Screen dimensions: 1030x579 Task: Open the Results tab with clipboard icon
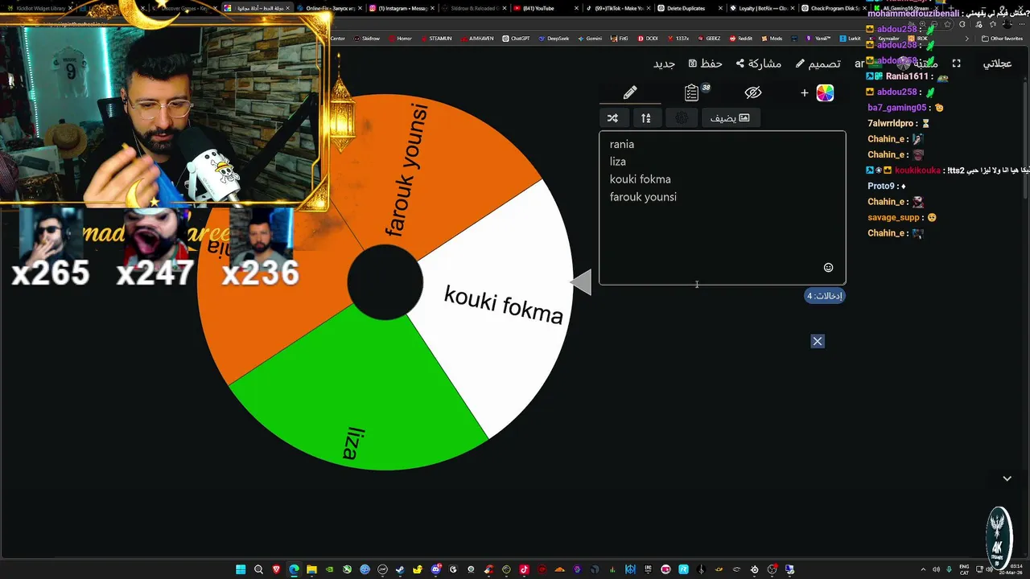pyautogui.click(x=691, y=92)
